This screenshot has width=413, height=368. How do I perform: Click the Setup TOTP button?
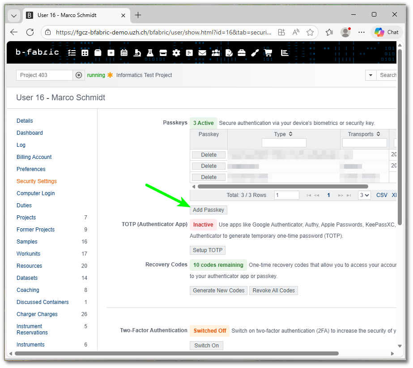(x=208, y=250)
